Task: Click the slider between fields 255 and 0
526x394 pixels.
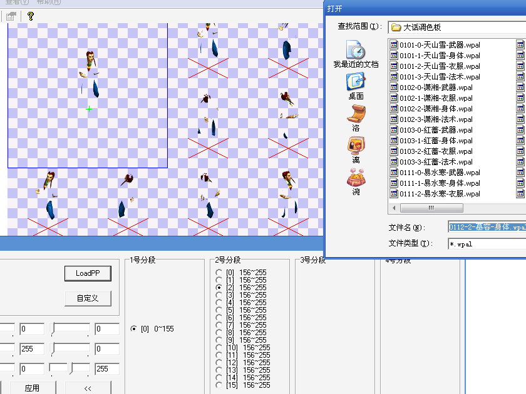Action: (70, 349)
